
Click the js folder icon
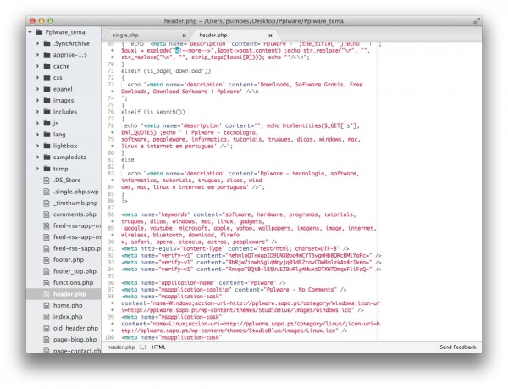coord(47,123)
